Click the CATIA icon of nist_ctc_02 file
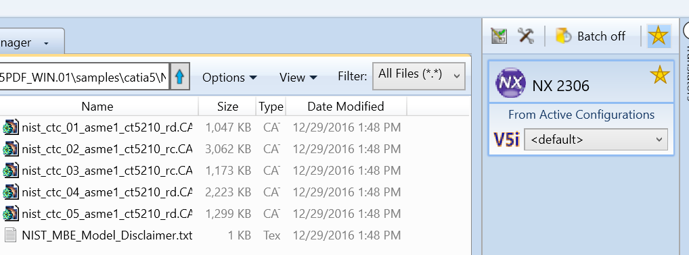689x255 pixels. [x=11, y=148]
